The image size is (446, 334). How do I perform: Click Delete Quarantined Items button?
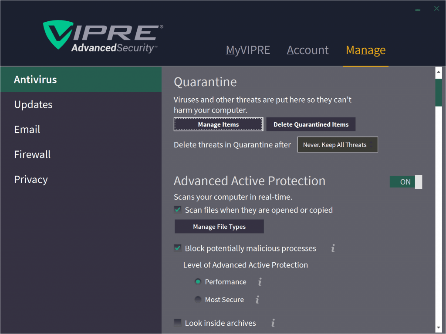pyautogui.click(x=311, y=124)
